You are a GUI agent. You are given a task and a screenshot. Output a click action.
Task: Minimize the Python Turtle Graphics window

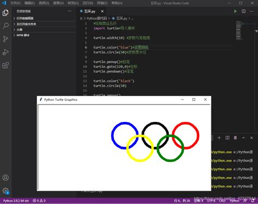(182, 100)
